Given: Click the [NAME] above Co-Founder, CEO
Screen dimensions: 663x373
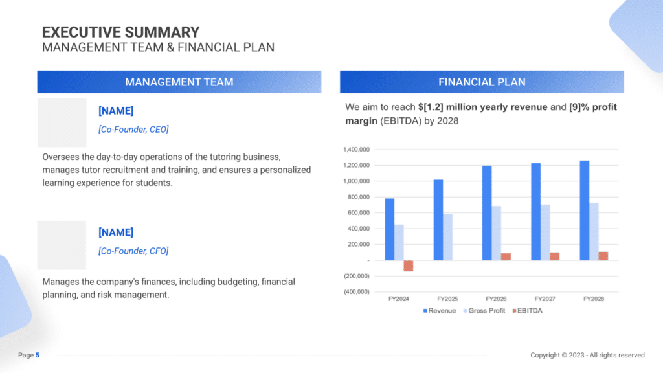Looking at the screenshot, I should coord(116,111).
